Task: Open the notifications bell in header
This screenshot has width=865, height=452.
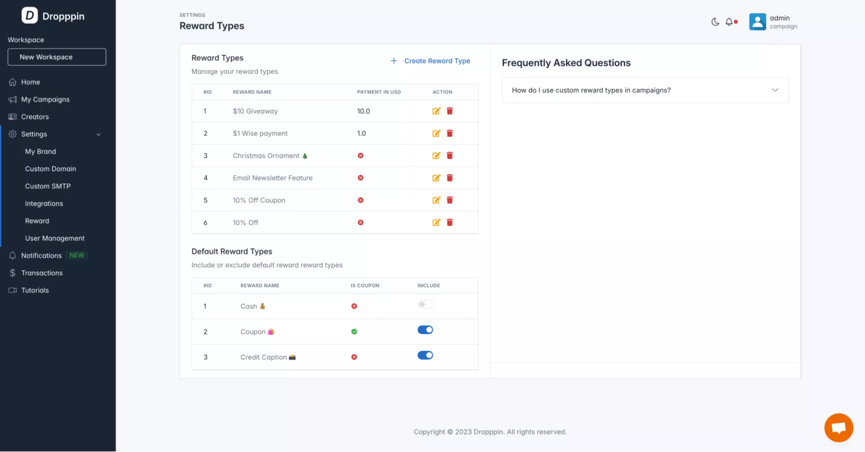Action: pyautogui.click(x=729, y=22)
